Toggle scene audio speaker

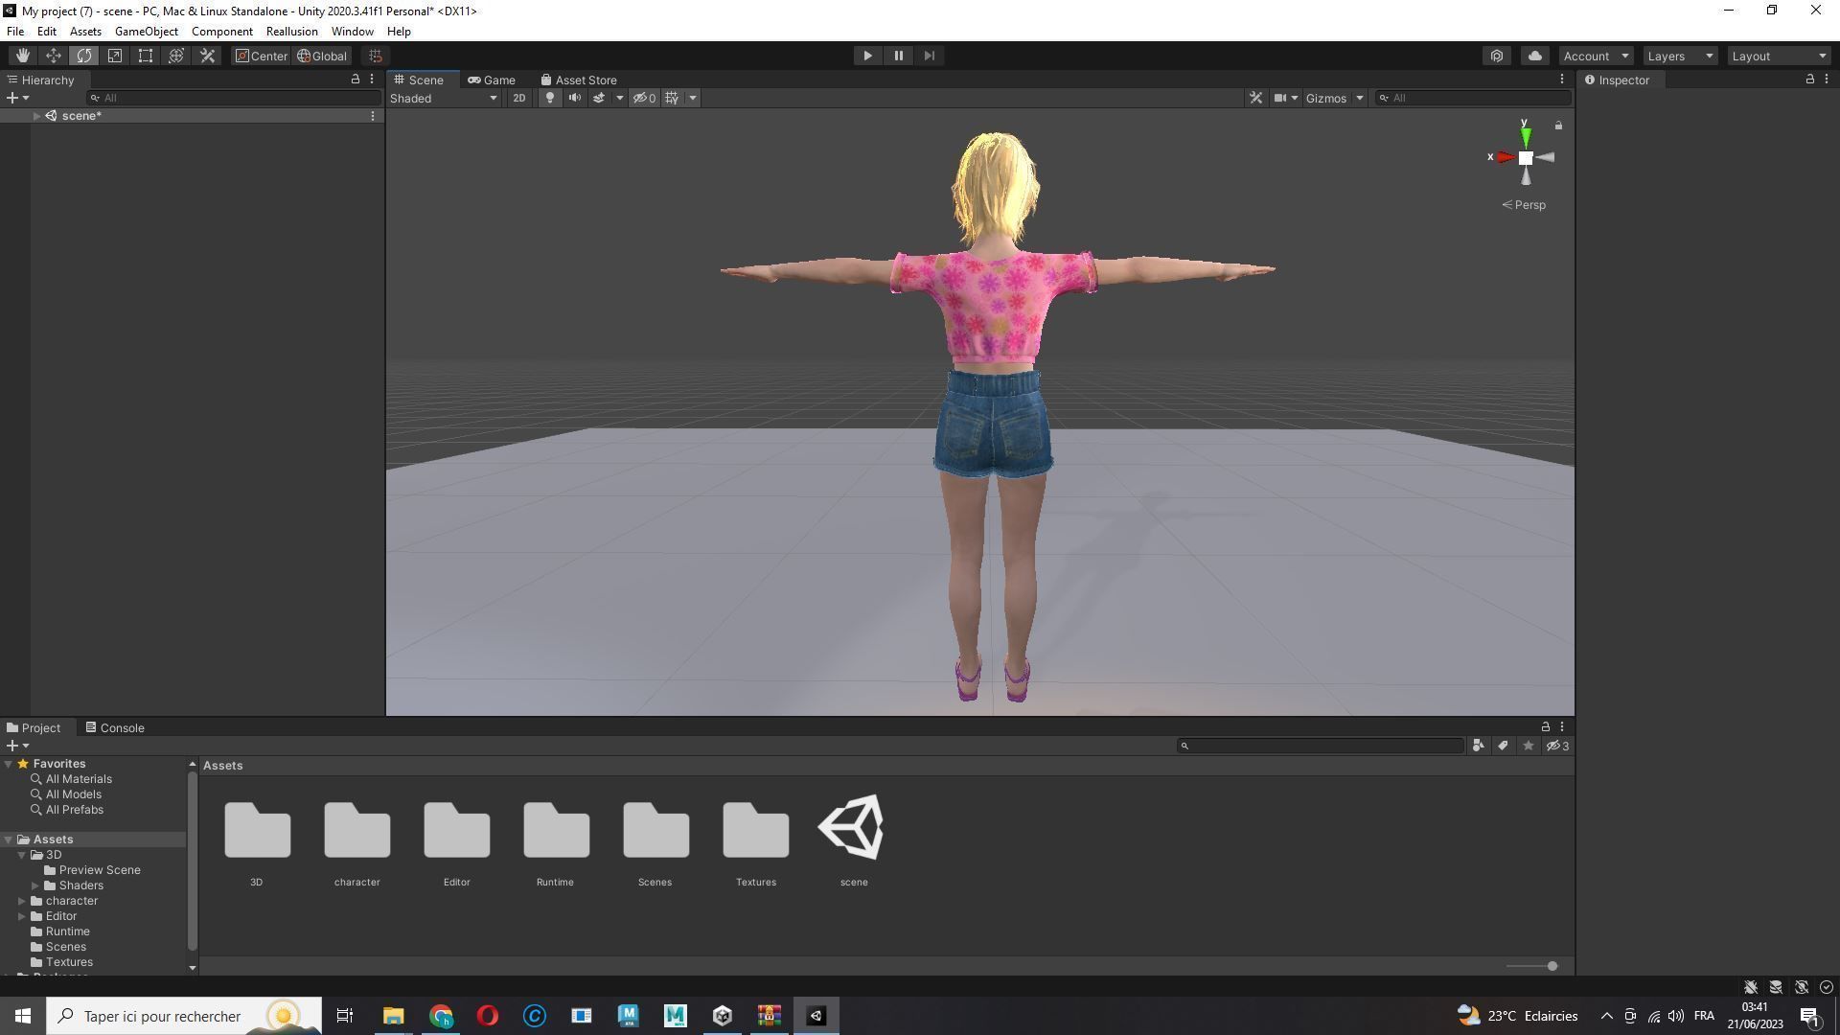tap(574, 98)
